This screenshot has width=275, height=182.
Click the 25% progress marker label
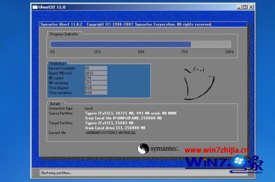click(x=97, y=52)
